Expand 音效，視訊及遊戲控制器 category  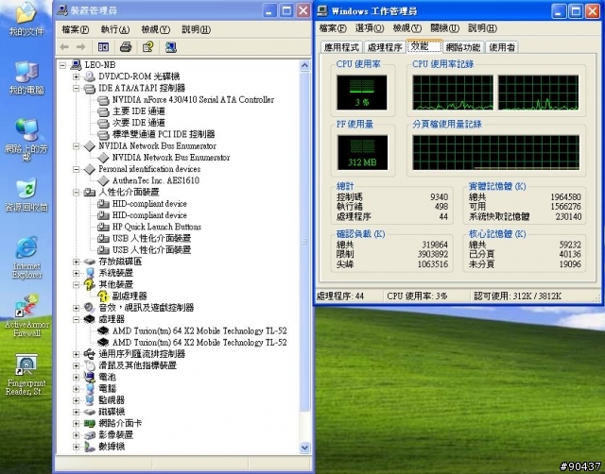click(x=76, y=308)
